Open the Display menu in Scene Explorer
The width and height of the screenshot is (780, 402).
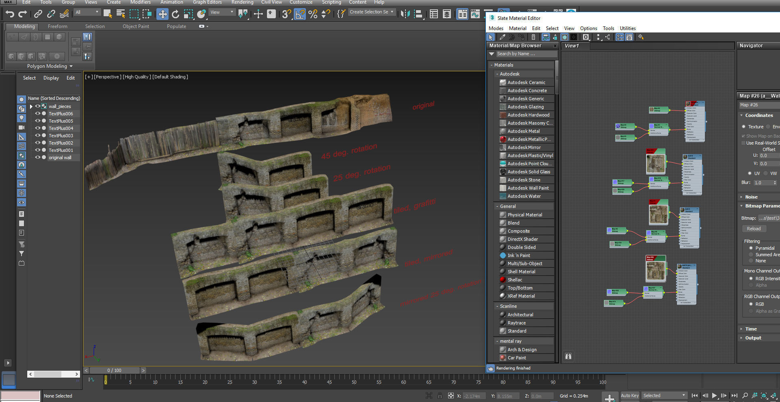click(x=51, y=78)
